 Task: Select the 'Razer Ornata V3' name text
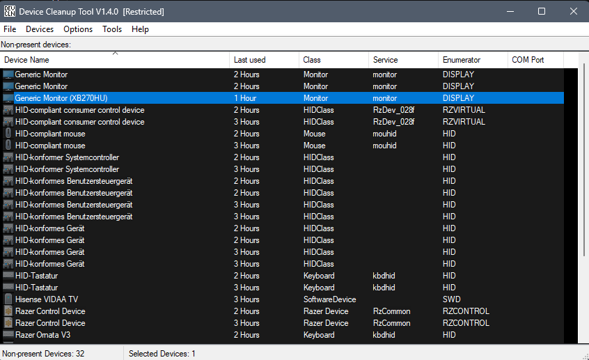(43, 335)
